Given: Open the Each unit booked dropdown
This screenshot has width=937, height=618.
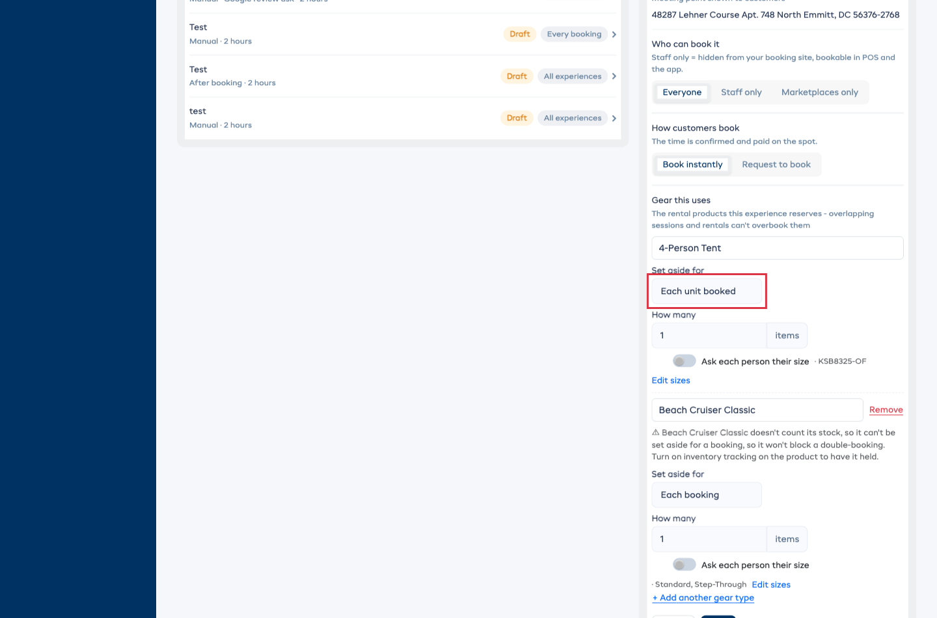Looking at the screenshot, I should [707, 291].
